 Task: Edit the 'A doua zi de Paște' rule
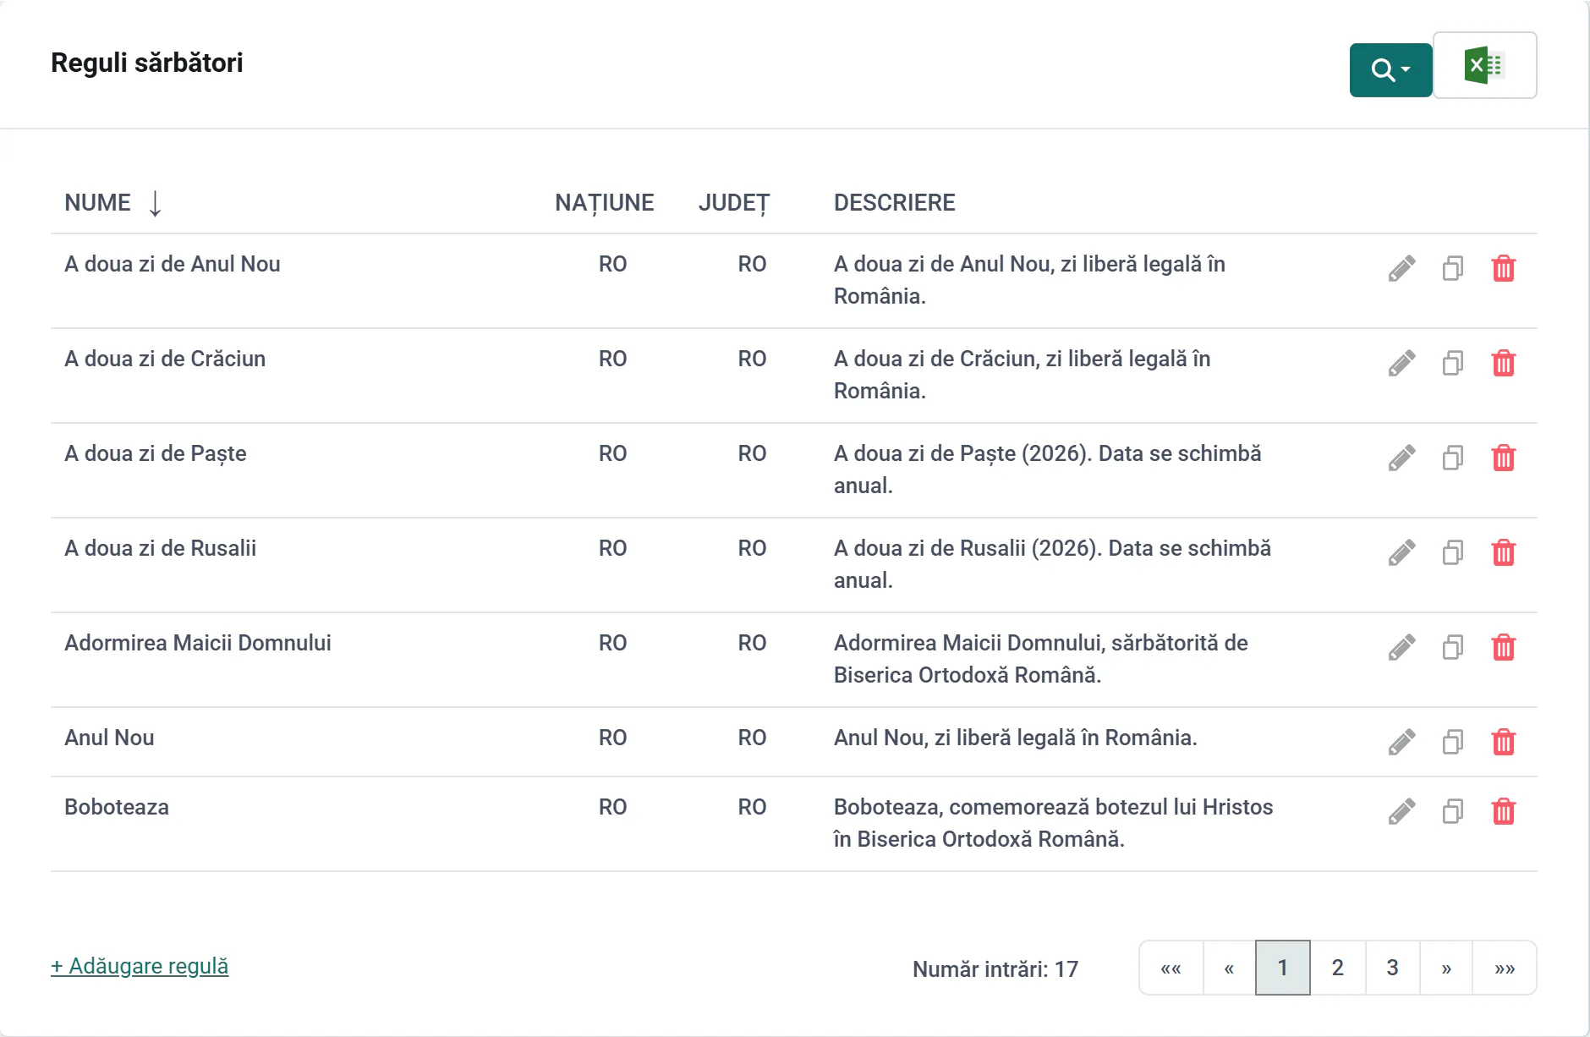click(x=1401, y=458)
